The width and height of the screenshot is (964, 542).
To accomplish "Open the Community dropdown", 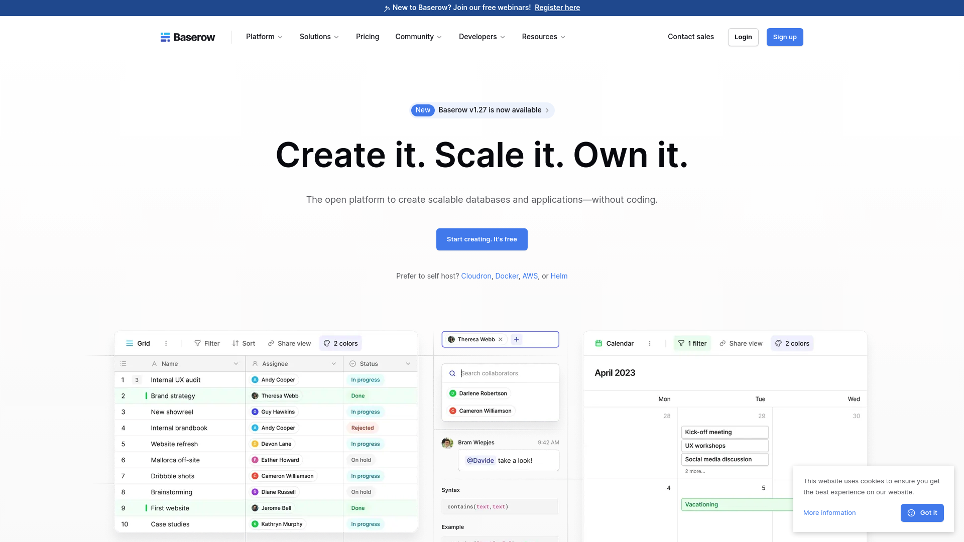I will [418, 37].
